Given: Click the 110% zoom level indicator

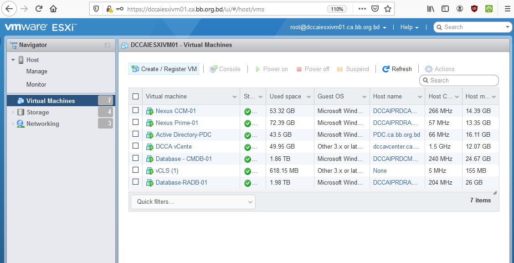Looking at the screenshot, I should click(x=337, y=9).
